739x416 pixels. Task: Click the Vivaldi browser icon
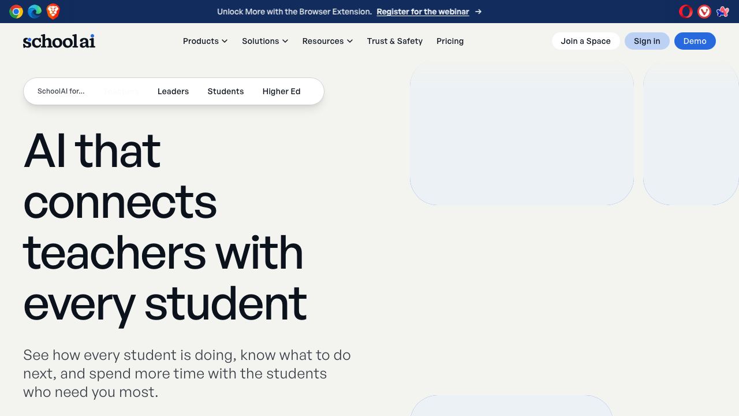click(x=704, y=12)
